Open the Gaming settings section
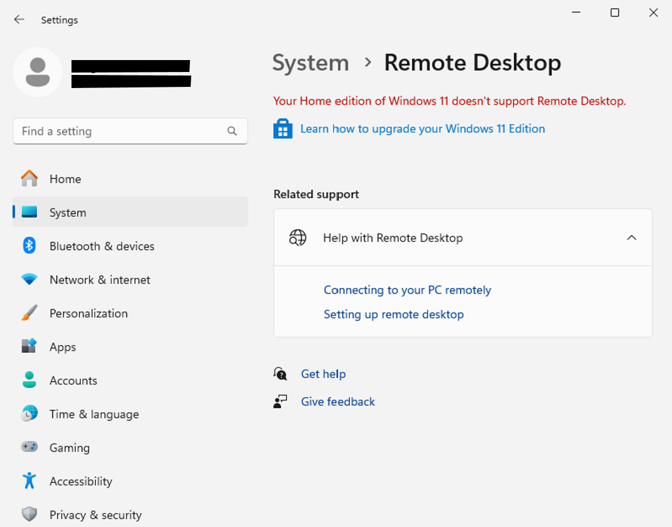 point(69,448)
